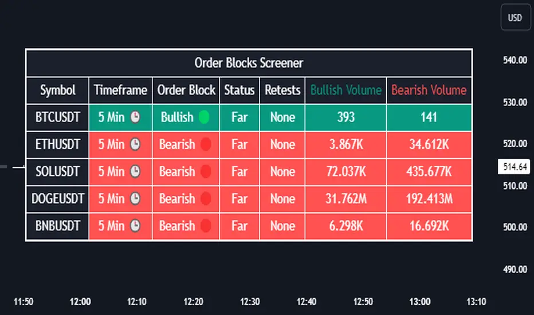Select the DOGEUSDT symbol cell

(x=57, y=199)
